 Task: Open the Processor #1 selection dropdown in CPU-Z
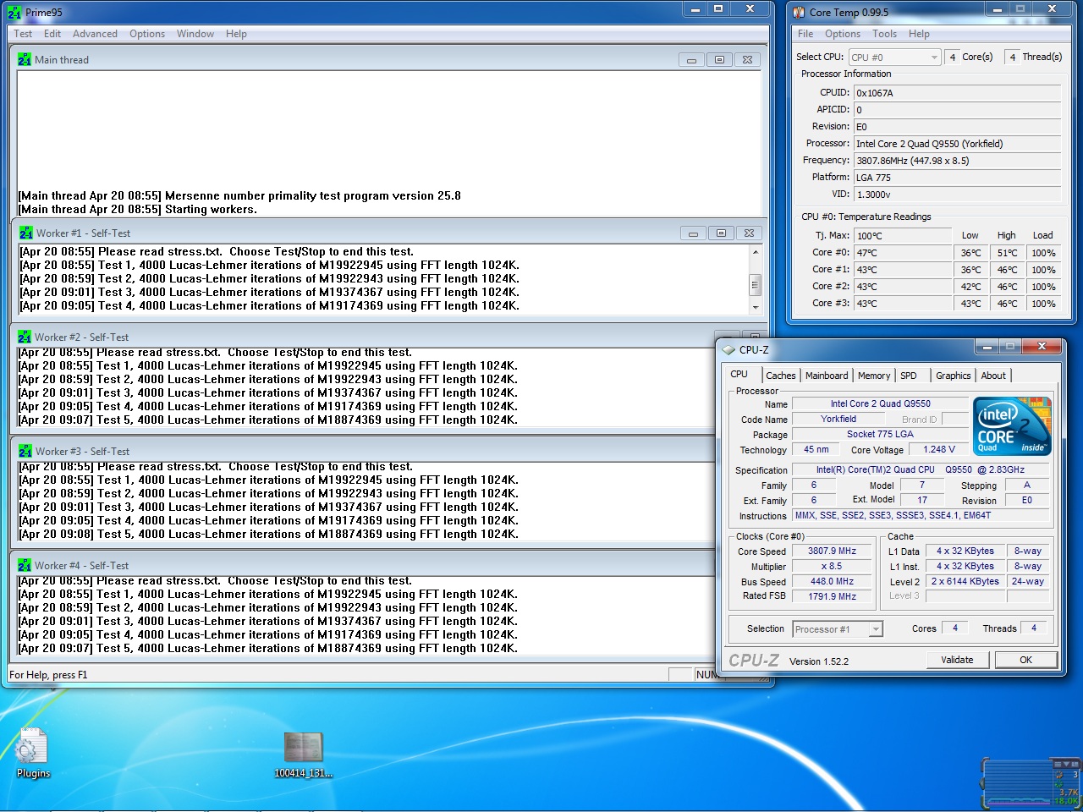point(838,628)
